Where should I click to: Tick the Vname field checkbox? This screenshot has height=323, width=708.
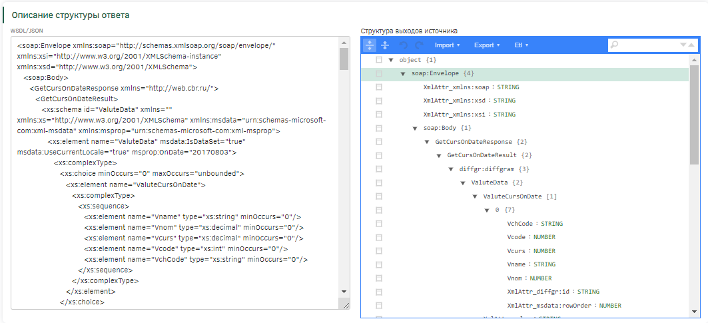click(x=379, y=264)
